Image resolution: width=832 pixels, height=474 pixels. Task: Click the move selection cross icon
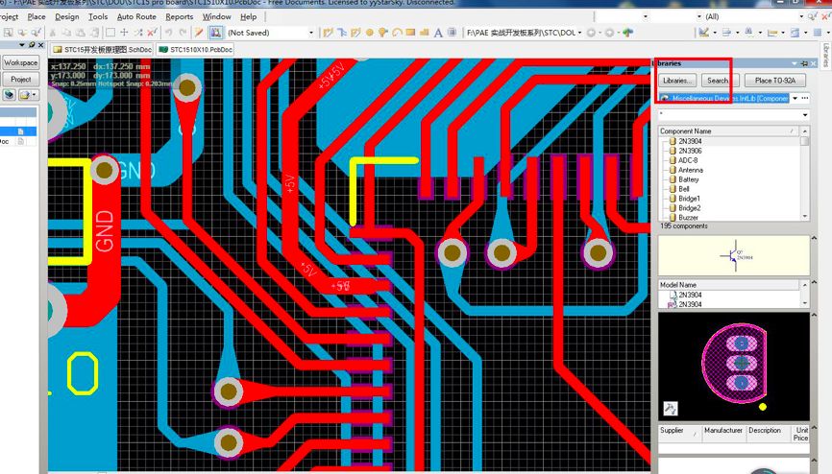pyautogui.click(x=124, y=33)
